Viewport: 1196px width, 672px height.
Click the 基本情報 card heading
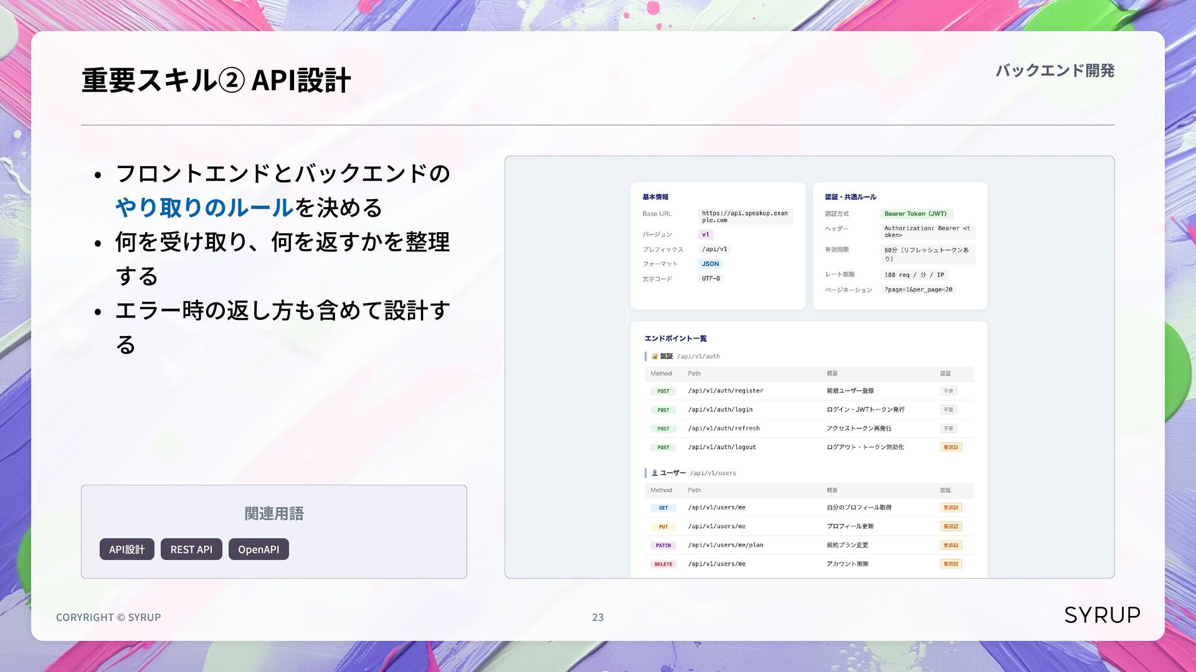[655, 197]
